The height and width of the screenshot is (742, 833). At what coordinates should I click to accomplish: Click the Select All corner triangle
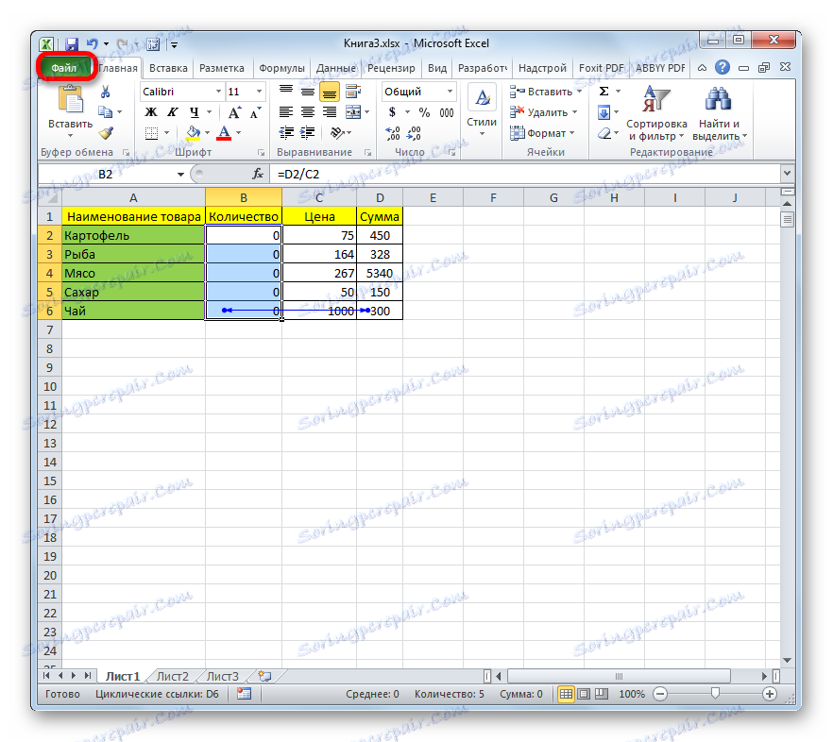pos(50,197)
